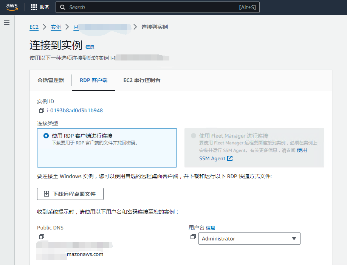347x265 pixels.
Task: Select the Fleet Manager connection radio button
Action: click(194, 136)
